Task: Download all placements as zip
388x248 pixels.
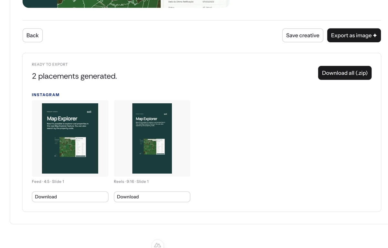Action: (x=345, y=73)
